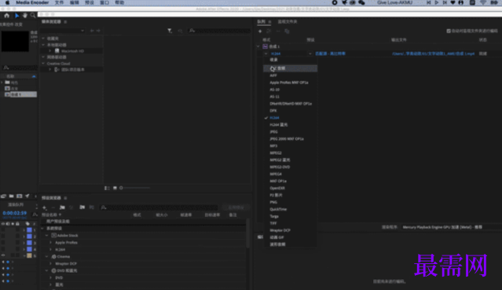
Task: Choose MPEG2-DVD from format list
Action: tap(280, 167)
